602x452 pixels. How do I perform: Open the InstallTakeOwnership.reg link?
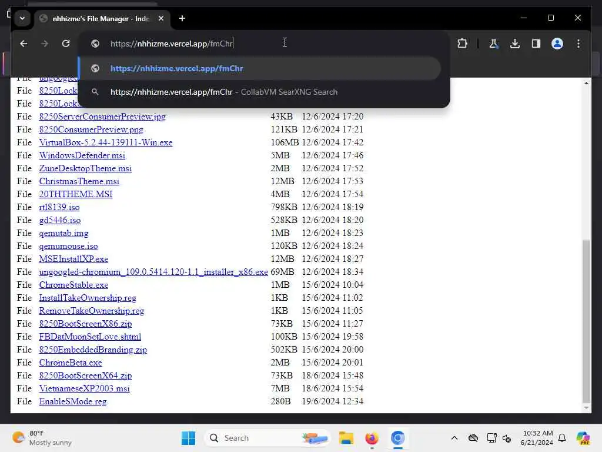point(88,298)
